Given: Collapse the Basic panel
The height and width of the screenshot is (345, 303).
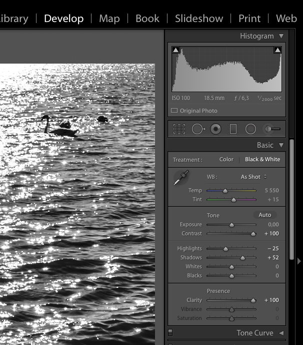Looking at the screenshot, I should click(x=281, y=145).
